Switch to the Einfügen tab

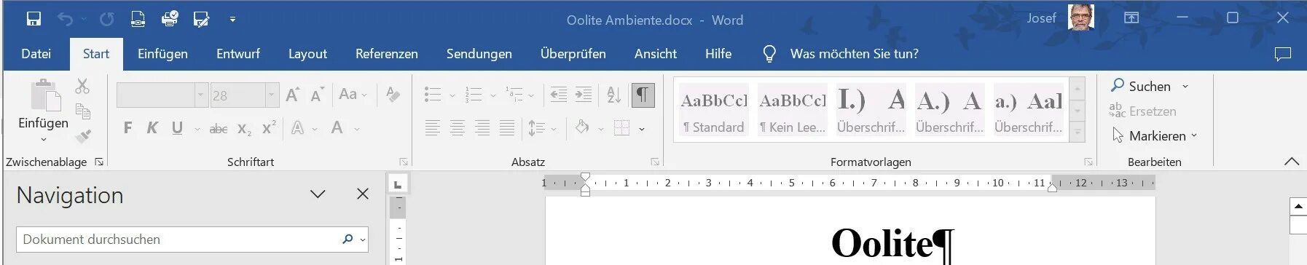pos(162,54)
